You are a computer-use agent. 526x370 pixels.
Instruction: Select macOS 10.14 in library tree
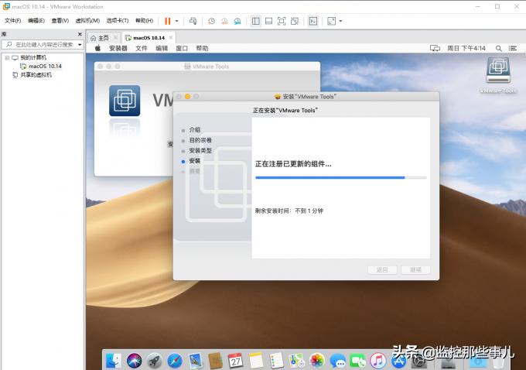click(41, 66)
